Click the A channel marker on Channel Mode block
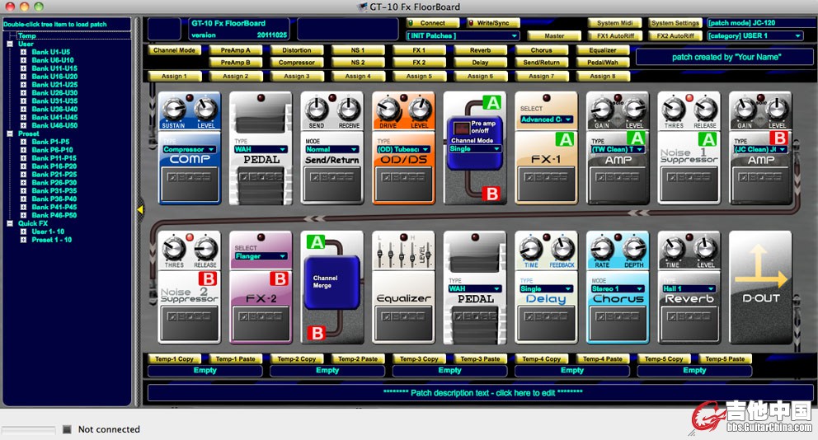 click(491, 103)
